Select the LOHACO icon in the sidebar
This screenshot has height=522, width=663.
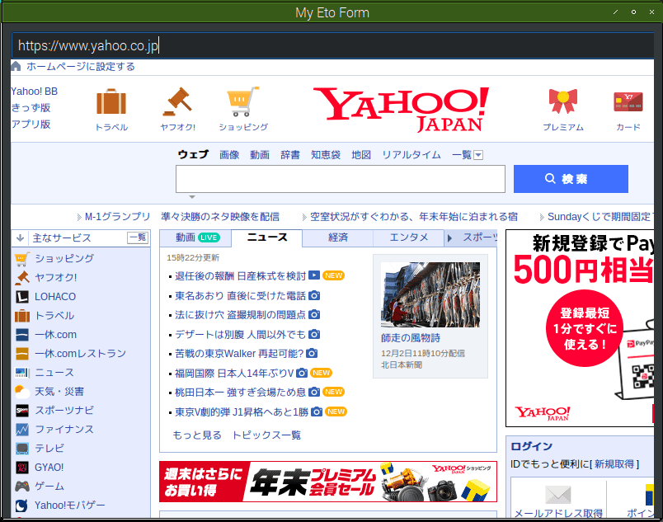(21, 296)
